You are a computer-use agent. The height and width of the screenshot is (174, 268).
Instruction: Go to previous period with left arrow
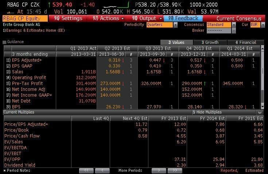(x=102, y=170)
